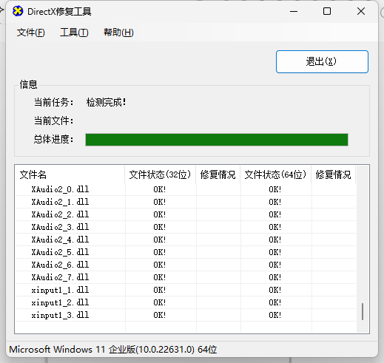
Task: Maximize the DirectX repair tool window
Action: point(327,11)
